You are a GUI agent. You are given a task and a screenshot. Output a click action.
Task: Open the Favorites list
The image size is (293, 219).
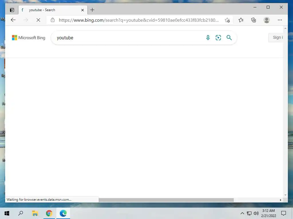(241, 20)
